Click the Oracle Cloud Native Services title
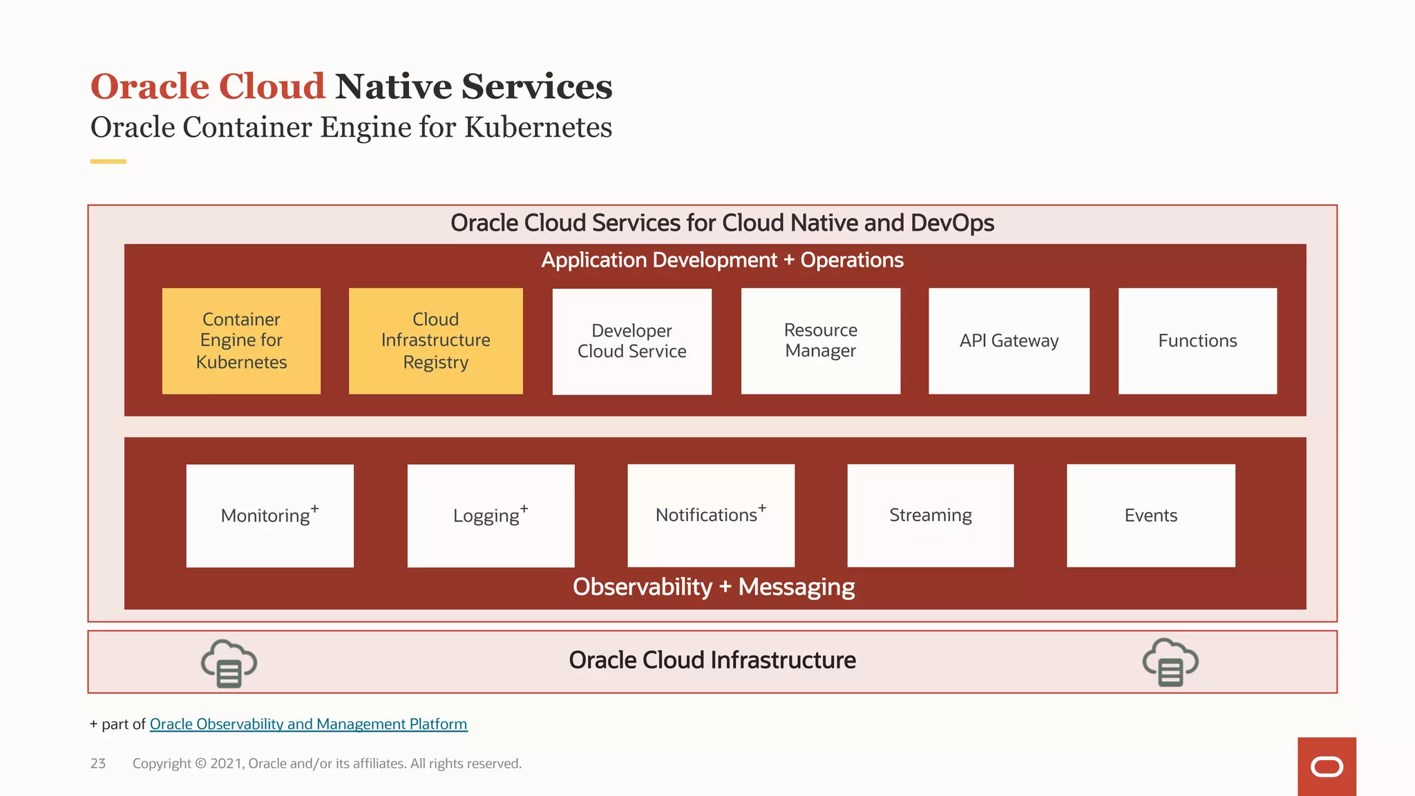Viewport: 1415px width, 796px height. [x=351, y=87]
